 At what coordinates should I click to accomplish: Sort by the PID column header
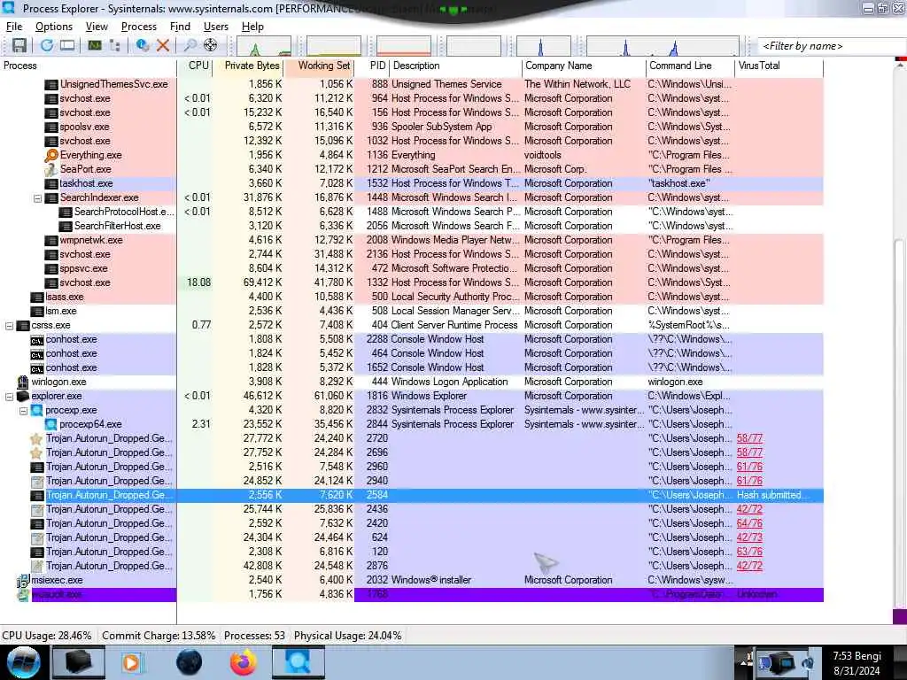[x=373, y=66]
